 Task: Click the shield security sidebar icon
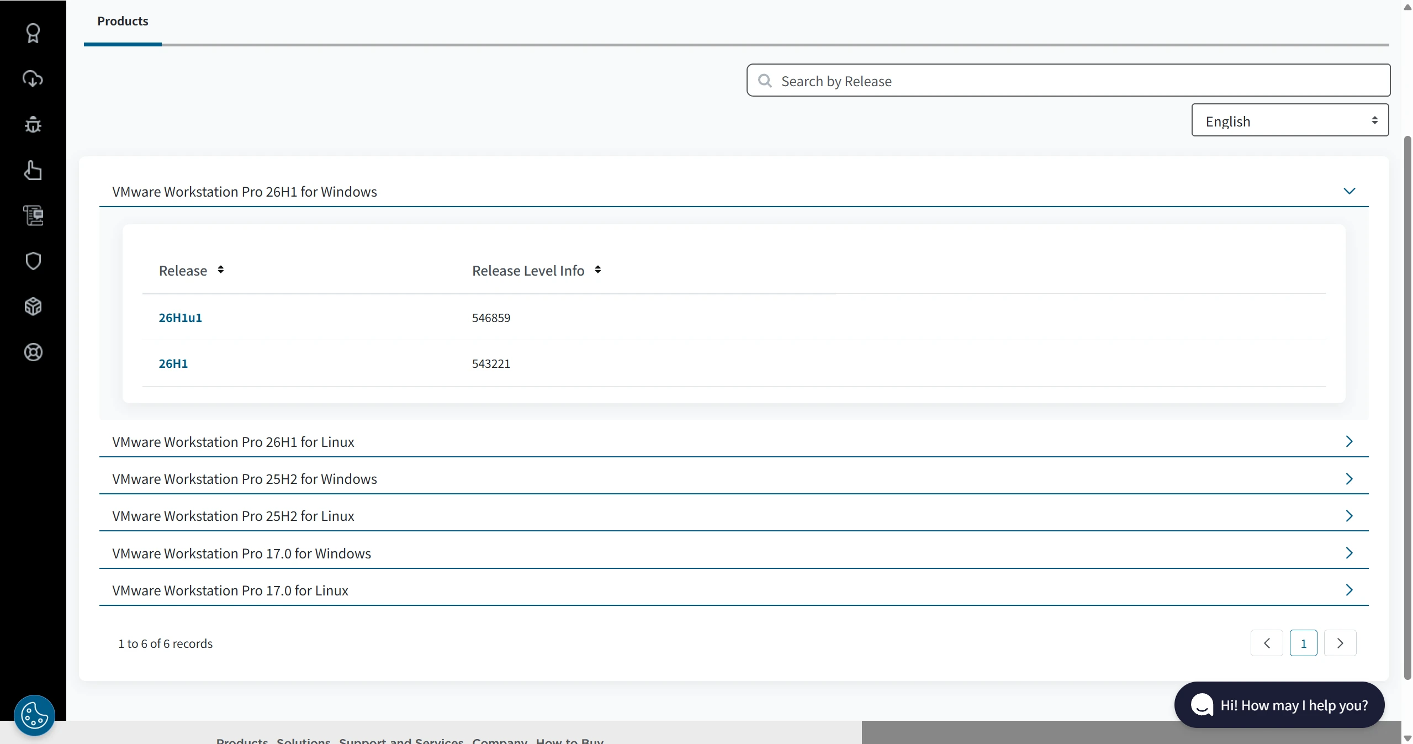click(33, 261)
